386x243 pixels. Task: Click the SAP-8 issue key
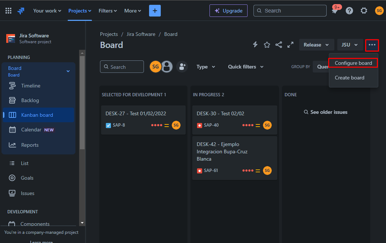(x=119, y=125)
